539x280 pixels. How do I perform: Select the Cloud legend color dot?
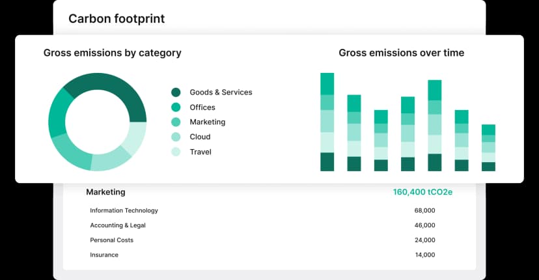pyautogui.click(x=176, y=137)
